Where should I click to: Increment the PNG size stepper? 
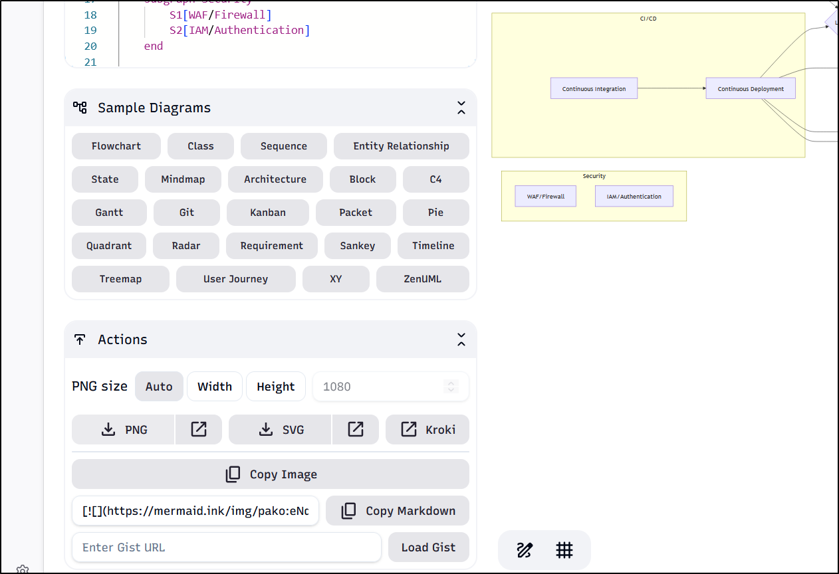click(x=452, y=383)
